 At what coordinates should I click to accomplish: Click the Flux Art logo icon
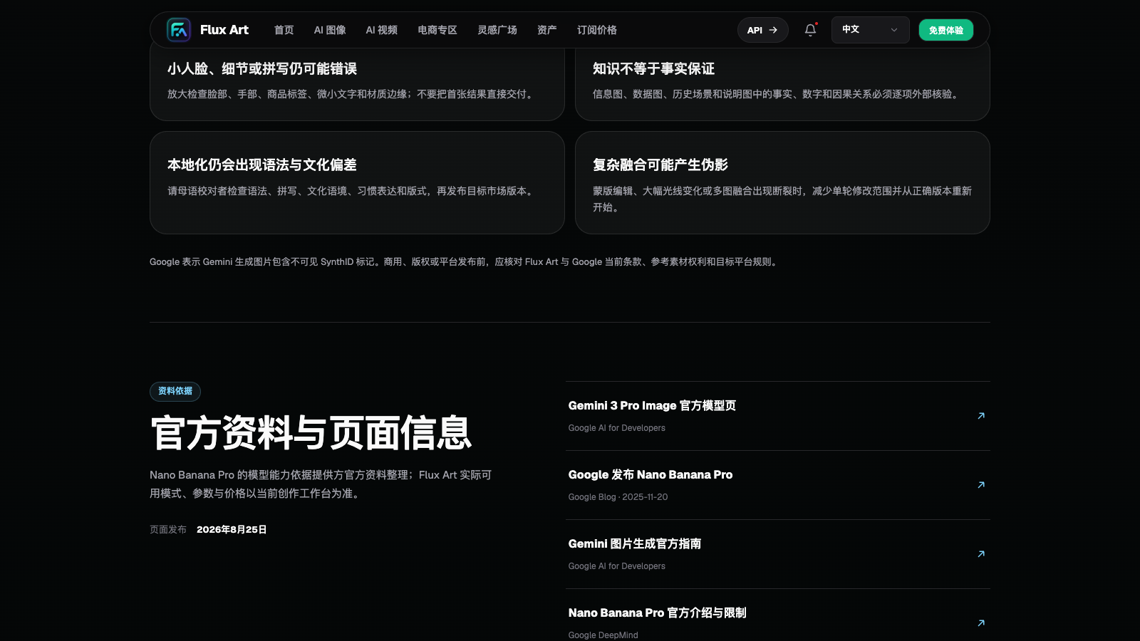[179, 30]
